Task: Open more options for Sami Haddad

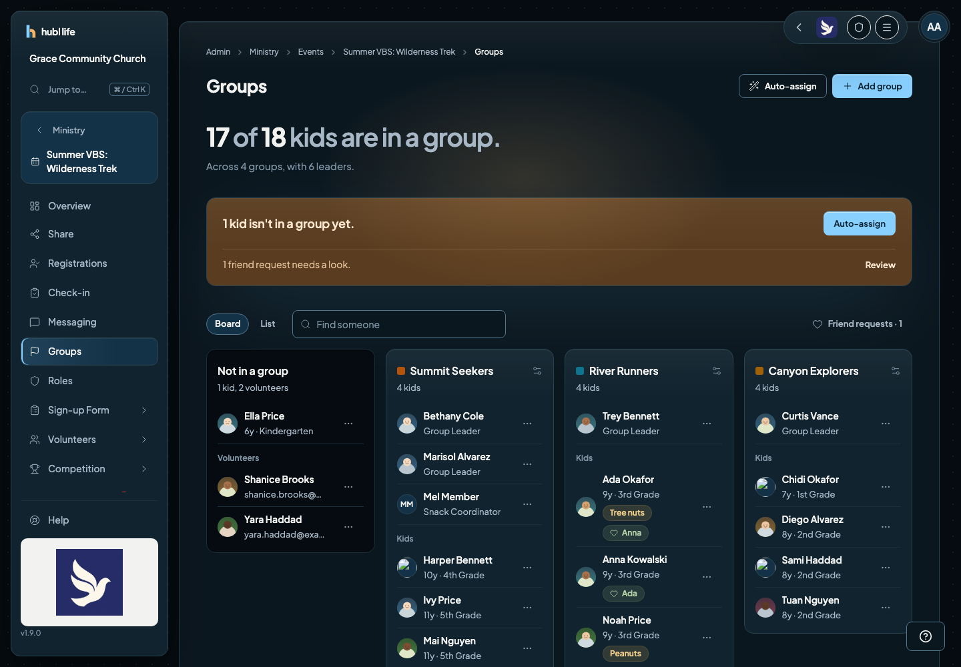Action: [x=886, y=568]
